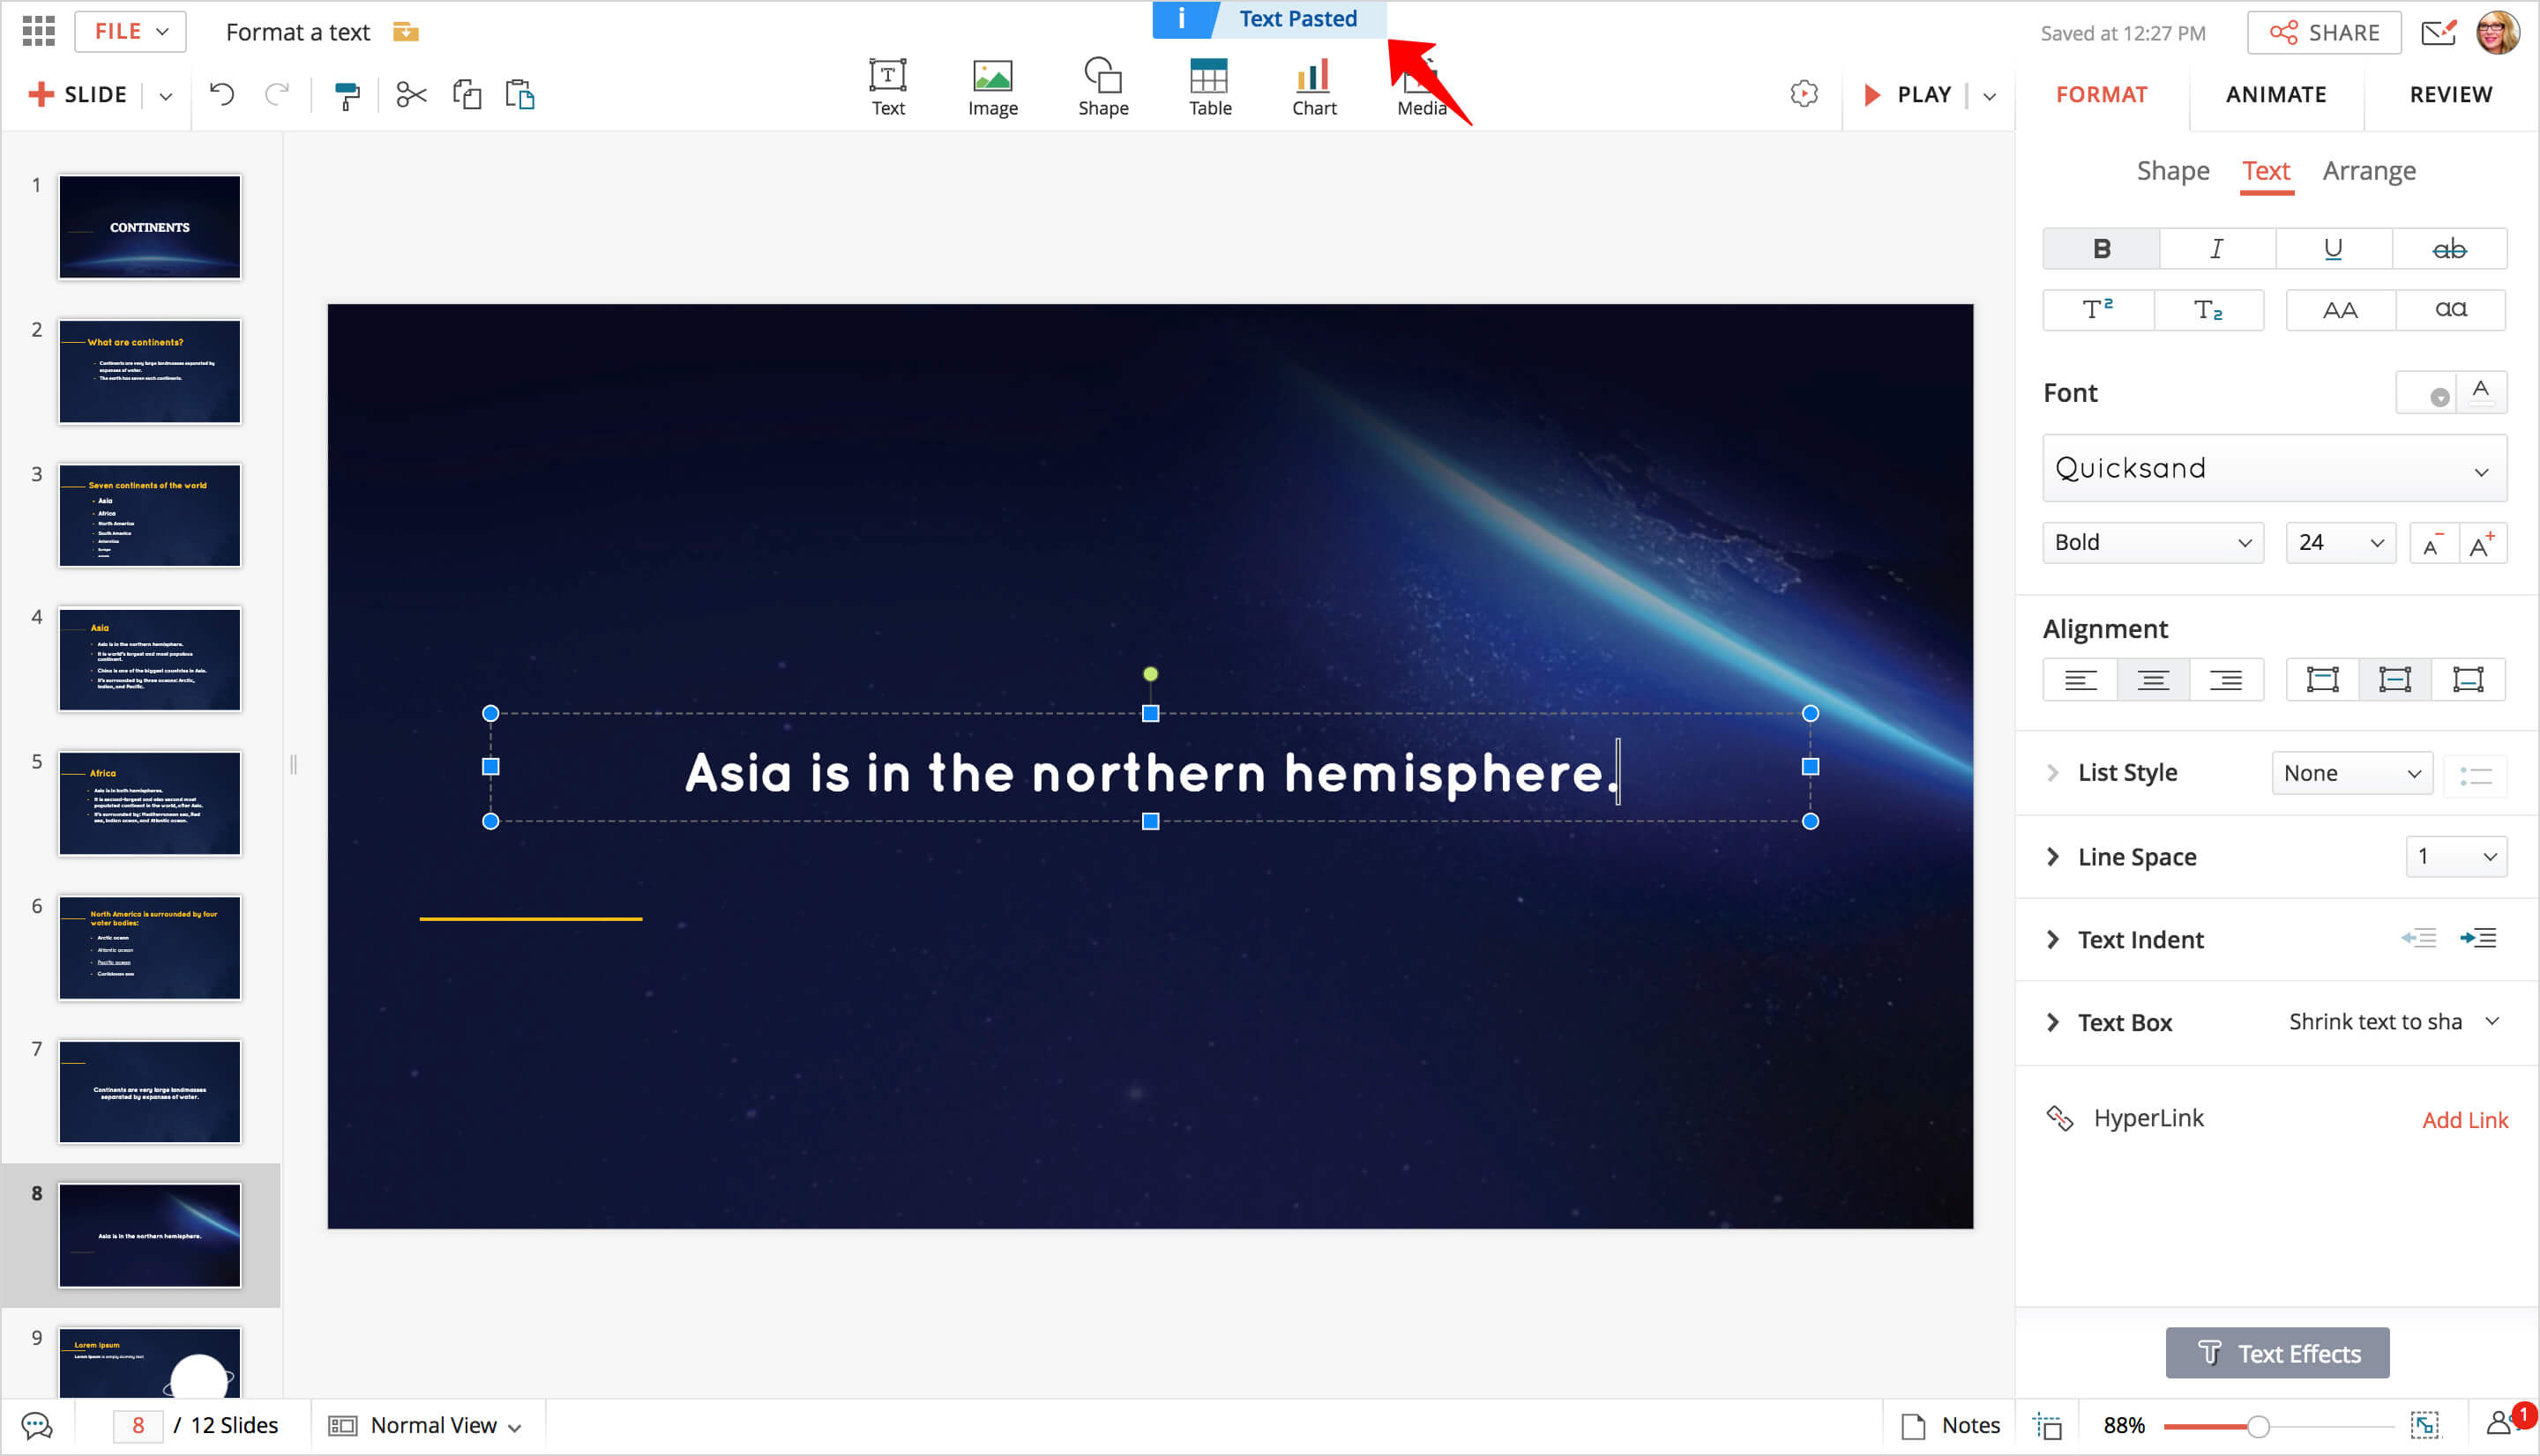
Task: Toggle italic text style
Action: [x=2215, y=249]
